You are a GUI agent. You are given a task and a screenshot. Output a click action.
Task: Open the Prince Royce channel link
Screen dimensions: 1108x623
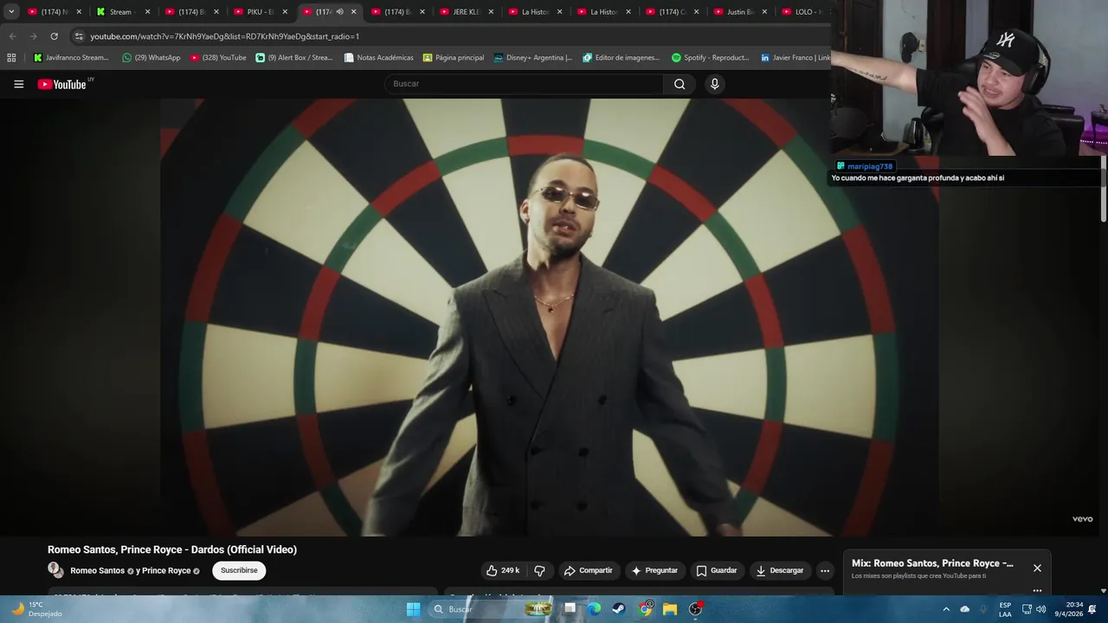pyautogui.click(x=166, y=571)
